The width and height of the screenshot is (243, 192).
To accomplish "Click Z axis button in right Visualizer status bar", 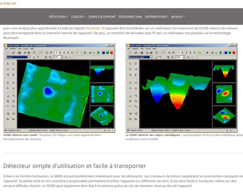I will 235,130.
